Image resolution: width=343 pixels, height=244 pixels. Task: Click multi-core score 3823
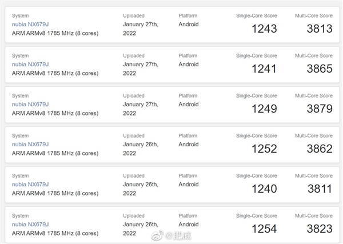(320, 229)
